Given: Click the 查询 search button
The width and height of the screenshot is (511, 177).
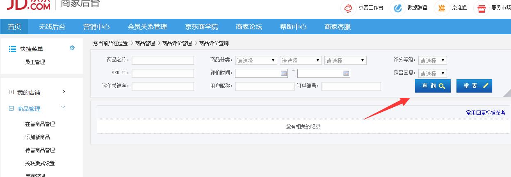Looking at the screenshot, I should pyautogui.click(x=433, y=86).
